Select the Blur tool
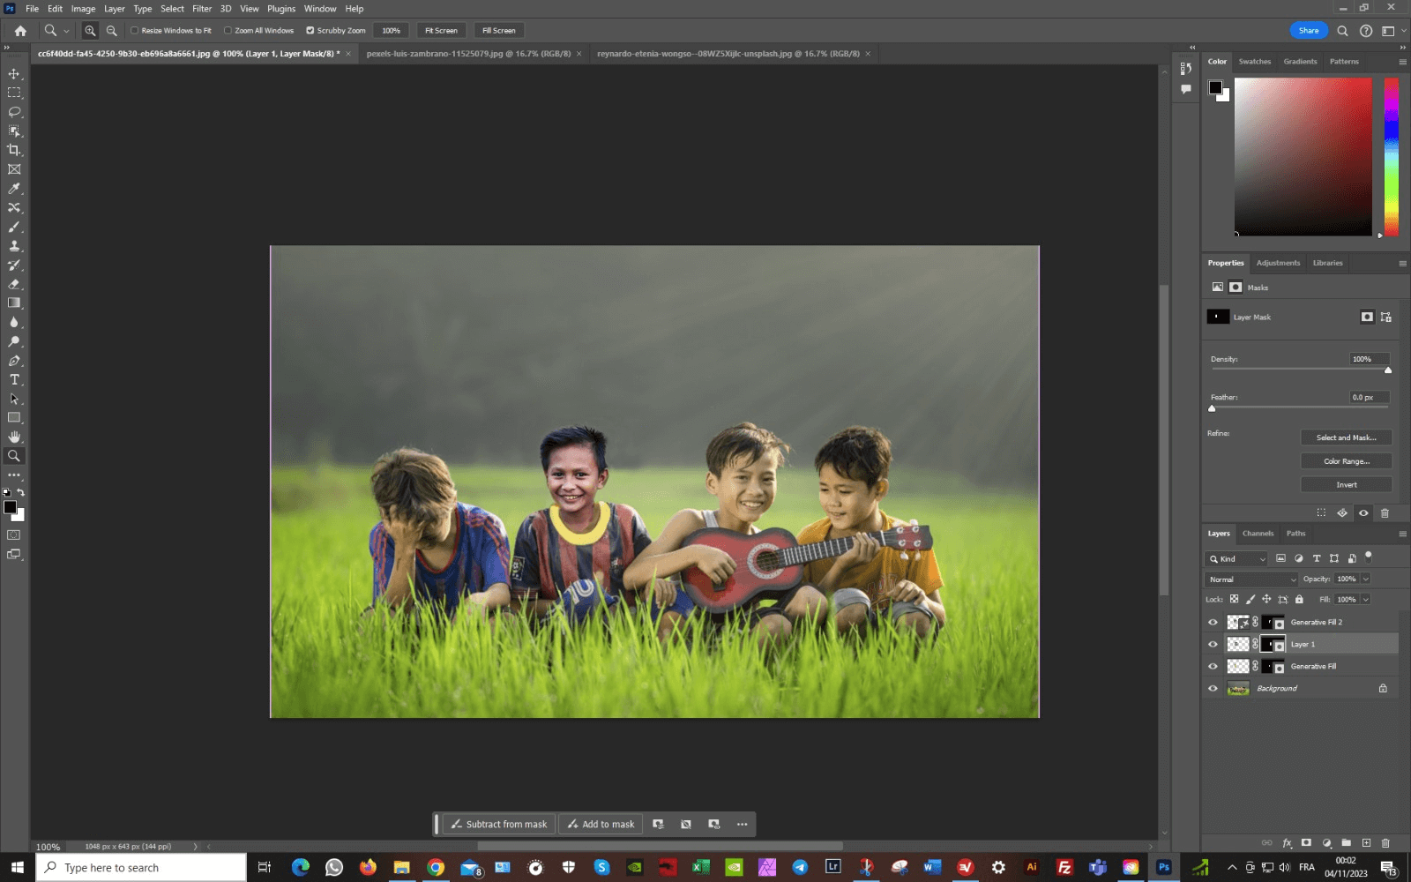 [14, 323]
